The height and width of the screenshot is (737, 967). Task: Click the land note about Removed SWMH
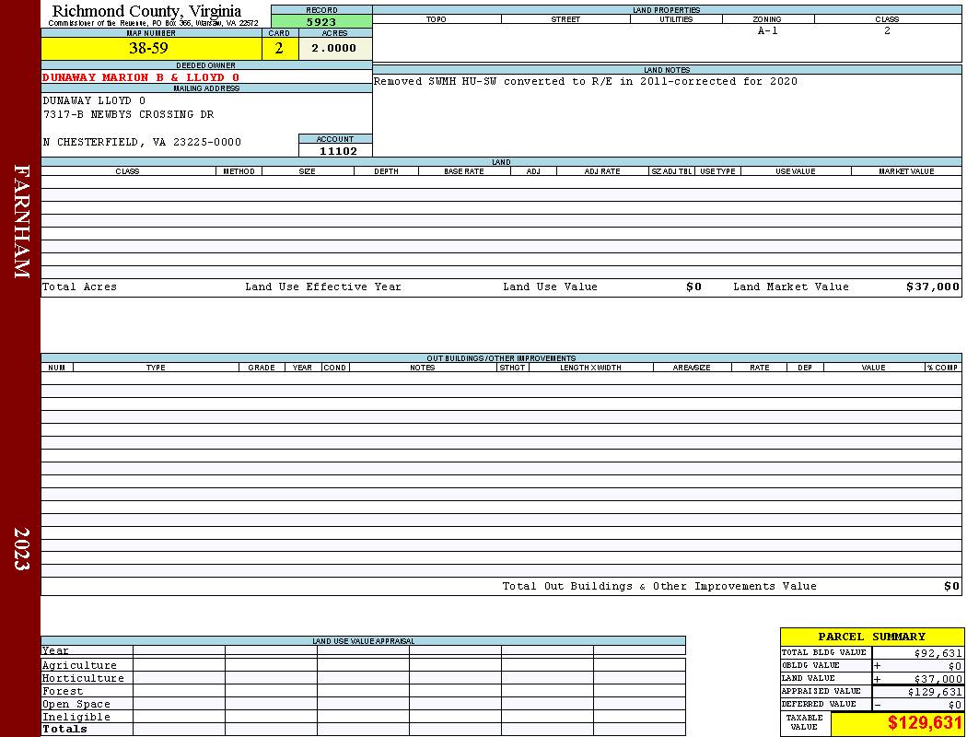[585, 81]
